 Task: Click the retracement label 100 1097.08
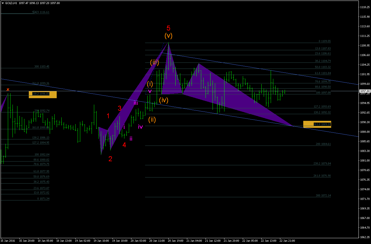pyautogui.click(x=324, y=93)
